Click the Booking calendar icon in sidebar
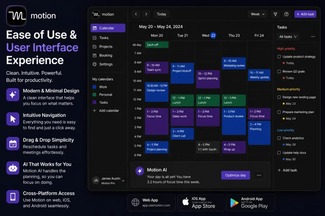This screenshot has width=325, height=216. [x=95, y=55]
